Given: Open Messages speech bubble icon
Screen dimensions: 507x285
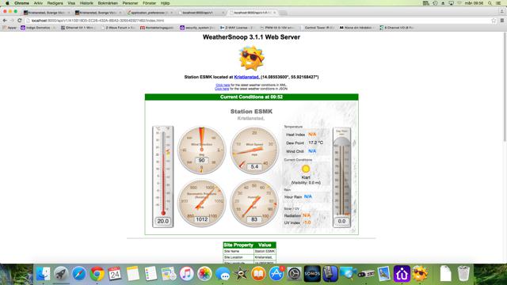Looking at the screenshot, I should (x=223, y=274).
